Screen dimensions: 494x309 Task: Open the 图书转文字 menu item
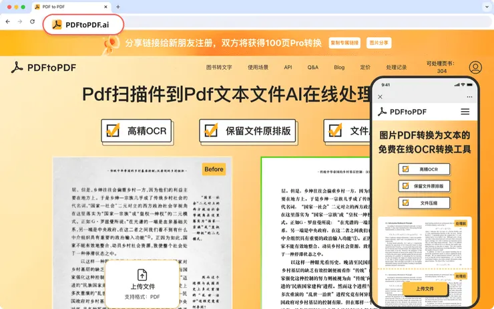pyautogui.click(x=219, y=68)
